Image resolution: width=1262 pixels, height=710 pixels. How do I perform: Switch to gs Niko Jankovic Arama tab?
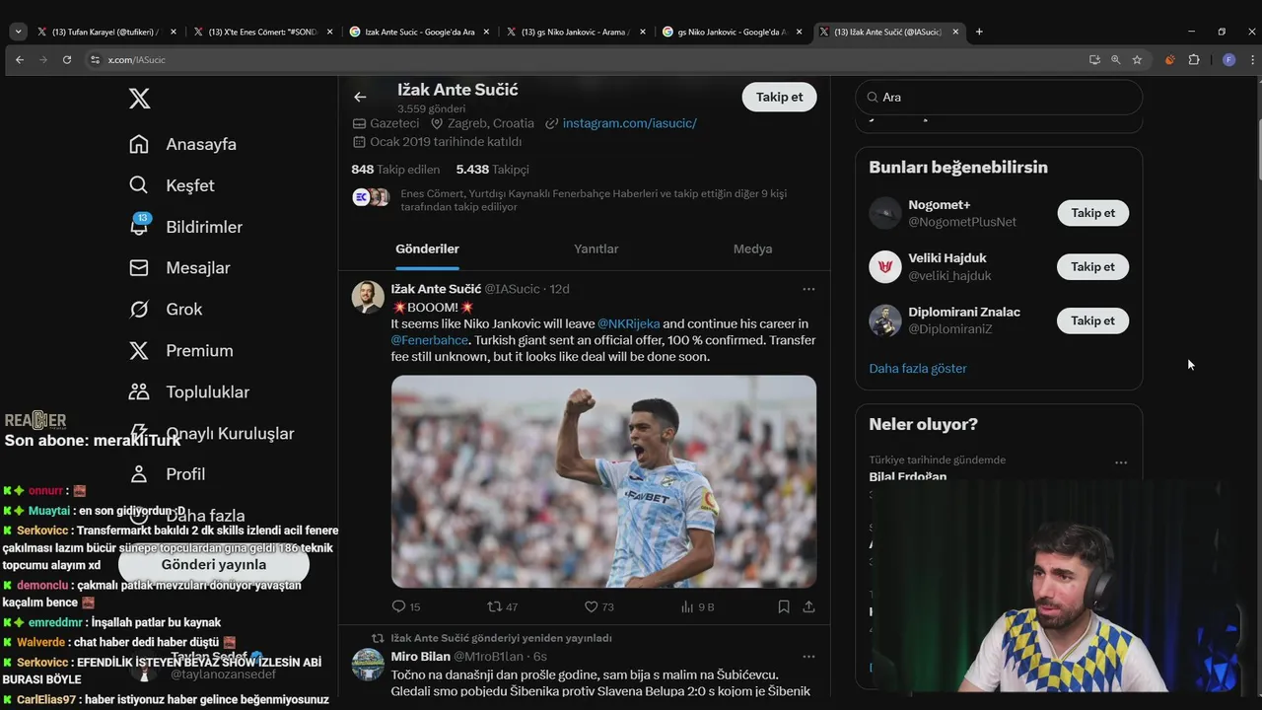(576, 32)
